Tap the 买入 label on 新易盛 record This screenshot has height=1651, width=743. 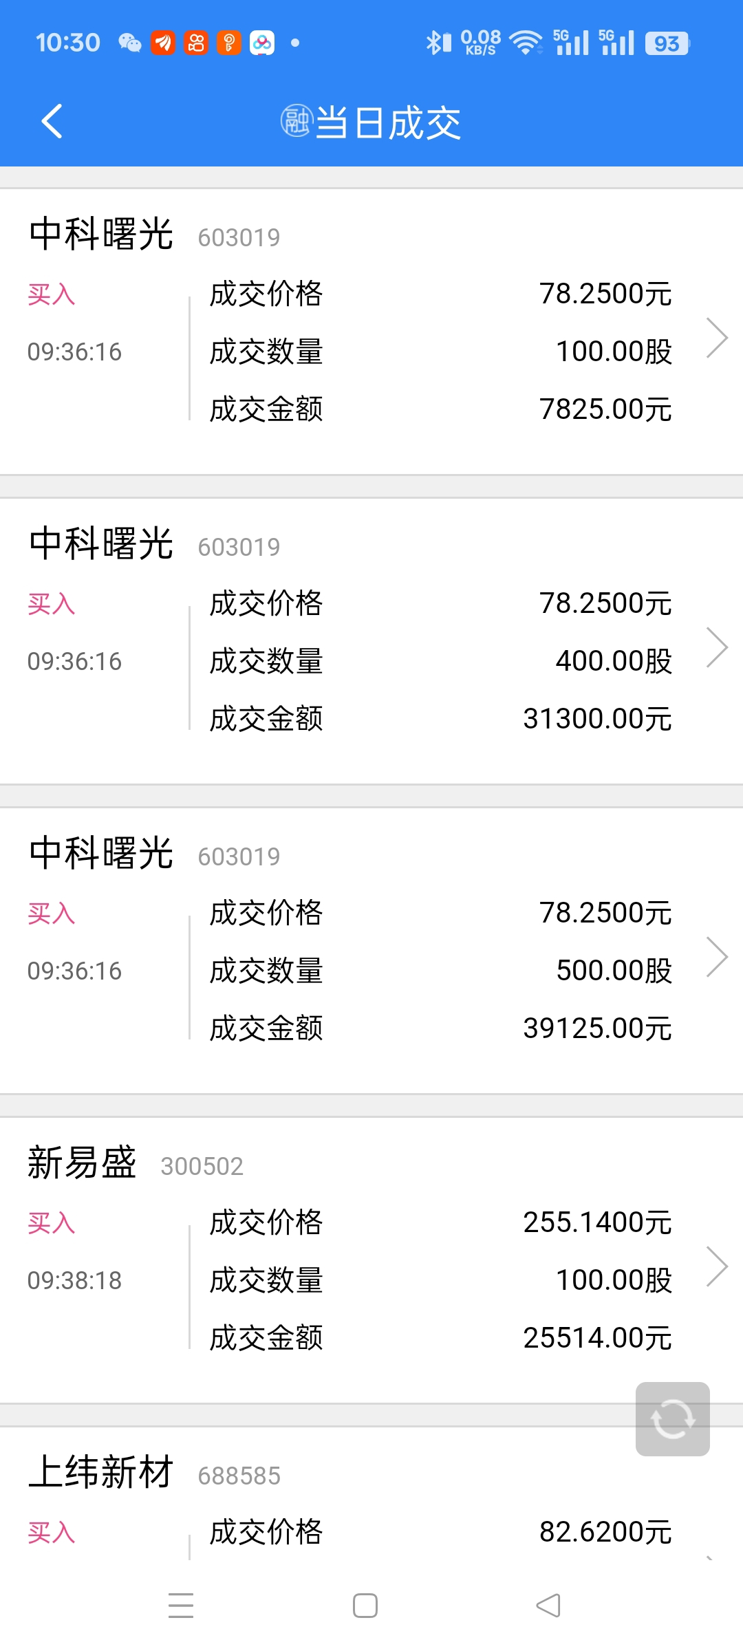tap(52, 1222)
